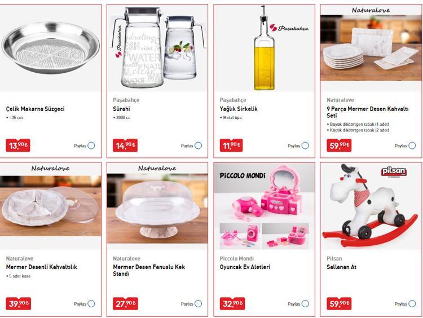The width and height of the screenshot is (423, 318).
Task: Tick Paylaş circle on Sallanan At card
Action: coord(412,304)
